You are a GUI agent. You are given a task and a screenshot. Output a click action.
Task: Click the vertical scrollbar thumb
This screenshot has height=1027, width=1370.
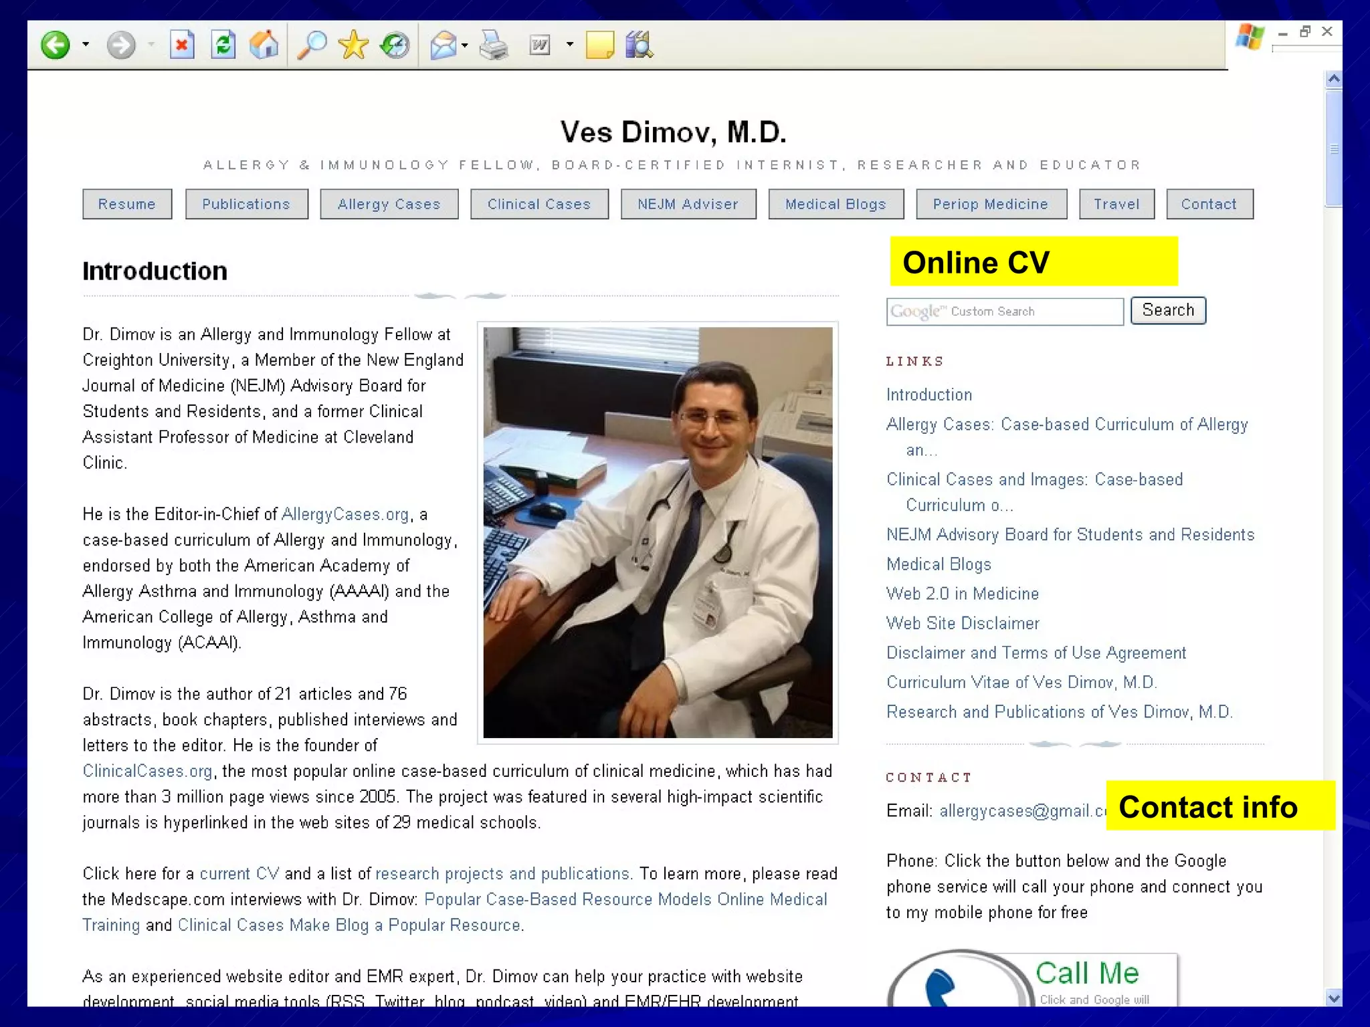pyautogui.click(x=1333, y=148)
